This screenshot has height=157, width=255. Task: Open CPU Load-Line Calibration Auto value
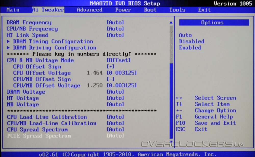[115, 117]
